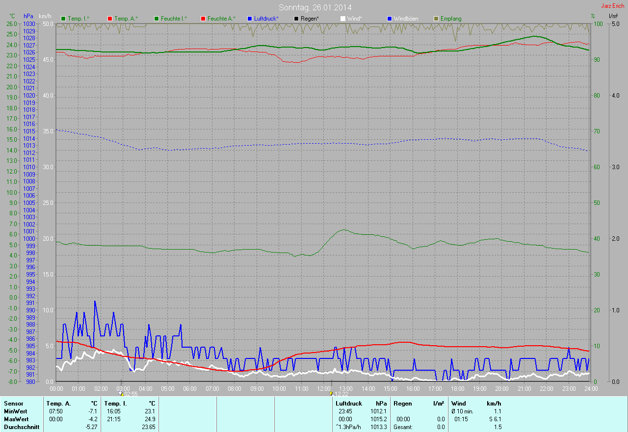Click the blue Windböen legend square

coord(390,19)
